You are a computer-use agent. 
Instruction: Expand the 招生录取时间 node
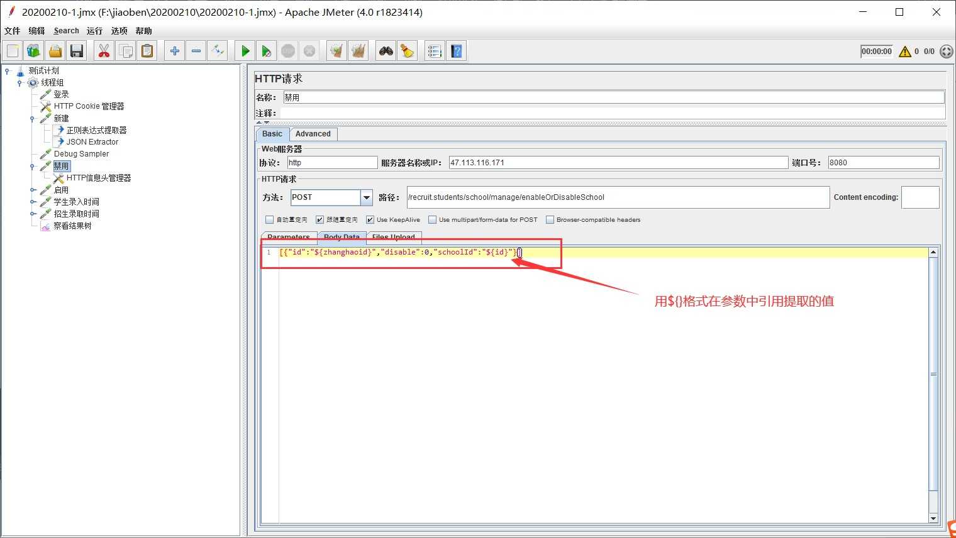point(32,214)
